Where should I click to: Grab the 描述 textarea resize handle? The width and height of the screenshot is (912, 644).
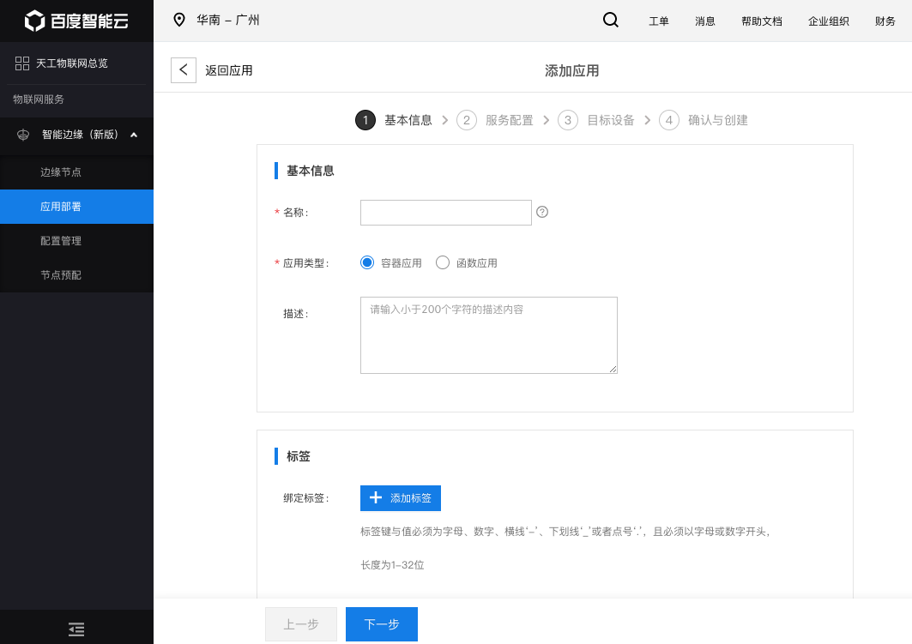point(613,369)
